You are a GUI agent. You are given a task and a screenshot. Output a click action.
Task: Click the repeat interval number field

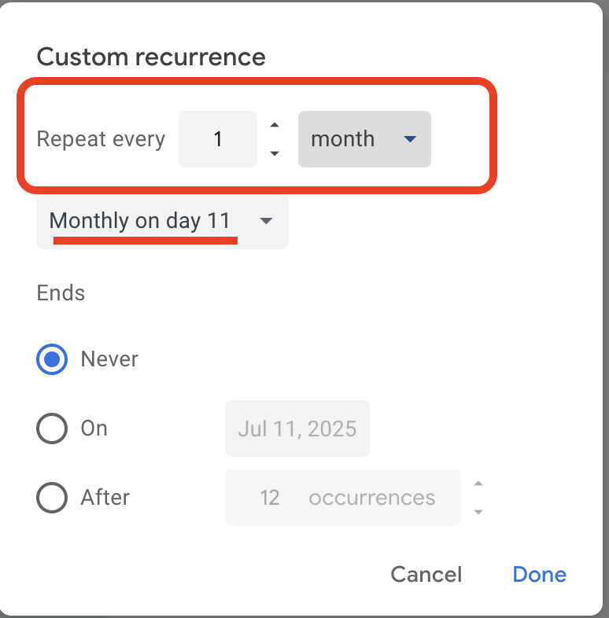(x=218, y=139)
